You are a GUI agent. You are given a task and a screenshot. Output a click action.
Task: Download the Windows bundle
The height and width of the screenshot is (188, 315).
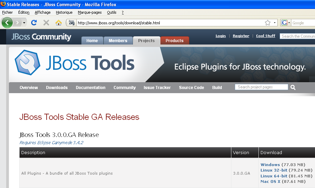[x=270, y=165]
